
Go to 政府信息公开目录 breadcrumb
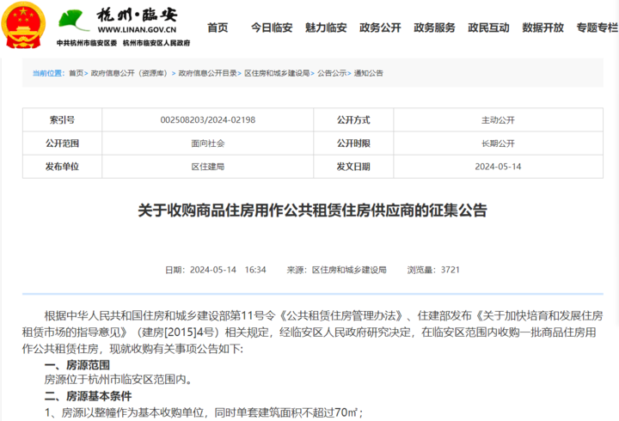207,73
